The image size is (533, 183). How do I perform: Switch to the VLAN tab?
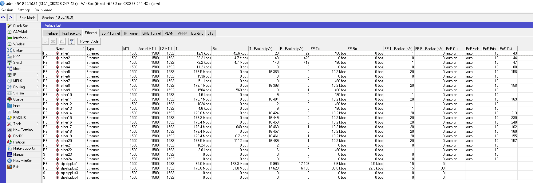point(169,33)
